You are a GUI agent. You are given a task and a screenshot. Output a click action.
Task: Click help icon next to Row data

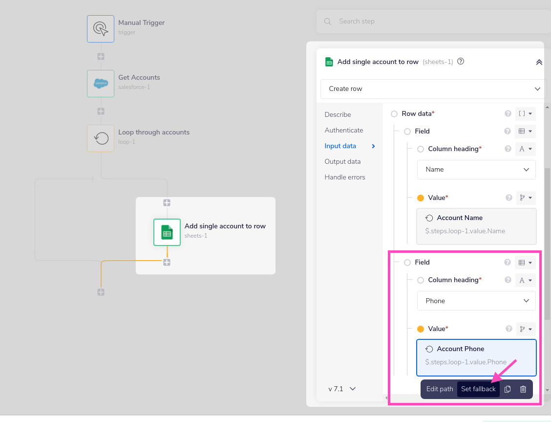pyautogui.click(x=508, y=113)
